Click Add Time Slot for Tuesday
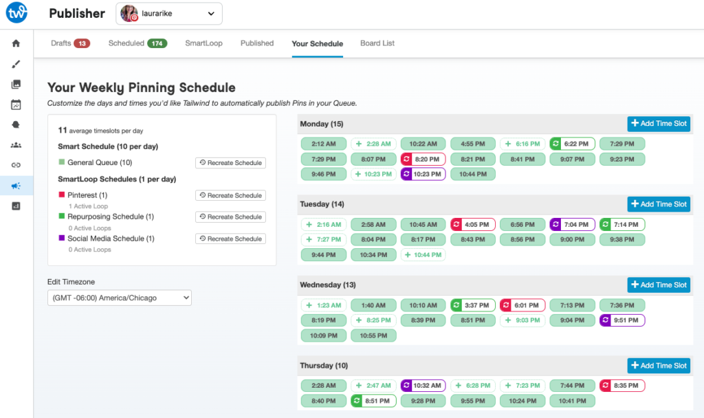704x418 pixels. tap(658, 204)
